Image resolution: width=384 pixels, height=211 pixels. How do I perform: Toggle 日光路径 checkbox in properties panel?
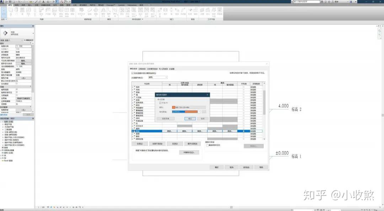(x=17, y=83)
